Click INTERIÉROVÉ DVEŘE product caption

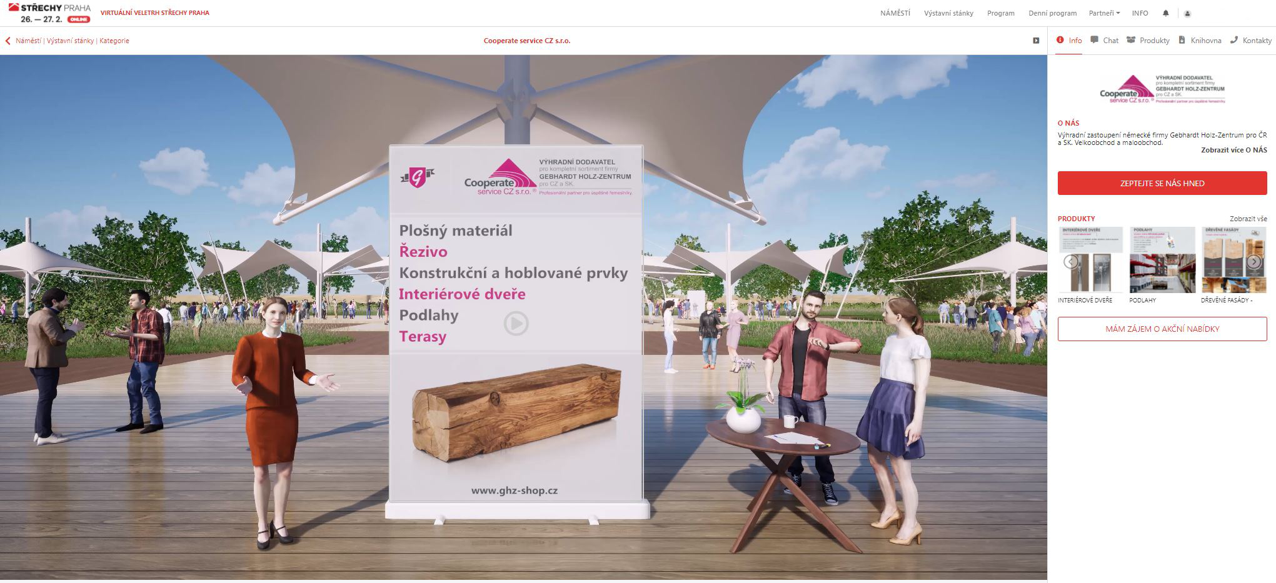[x=1085, y=301]
